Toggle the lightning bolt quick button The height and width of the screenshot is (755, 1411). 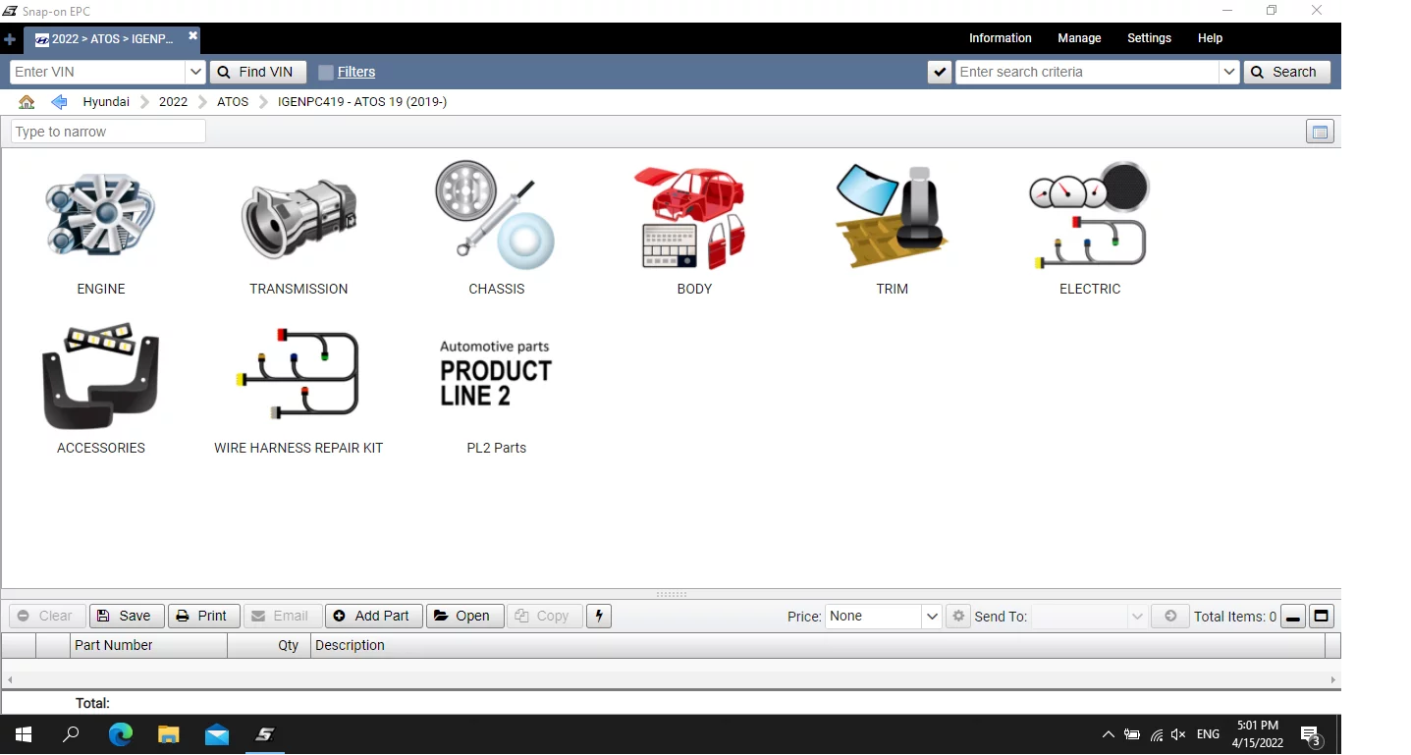(598, 617)
